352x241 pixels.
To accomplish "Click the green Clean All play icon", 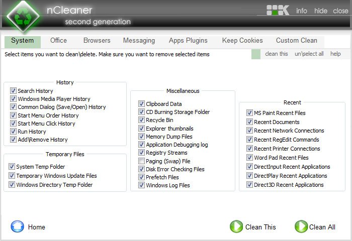I will (301, 226).
